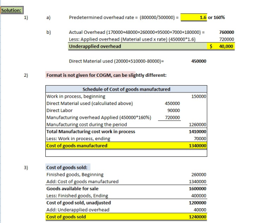This screenshot has height=223, width=259.
Task: Click the '3)' question number
Action: pos(26,167)
